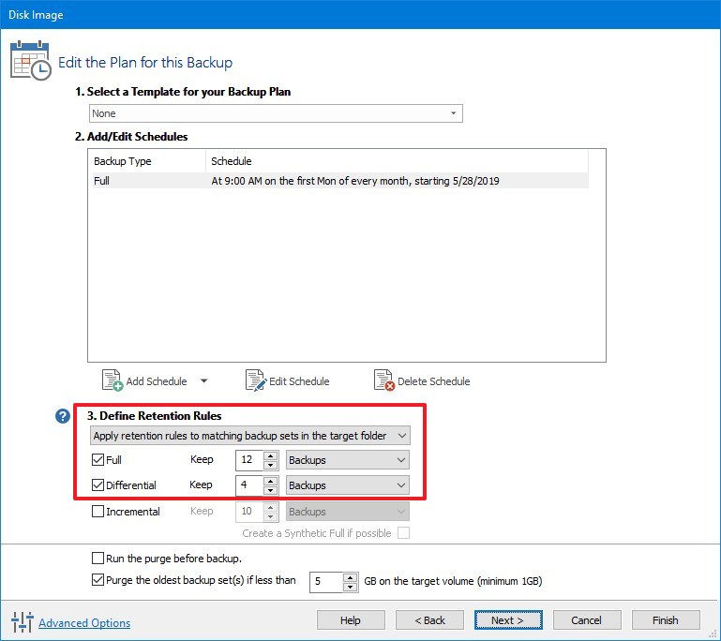Click the Edit Schedule pencil icon
The image size is (721, 641).
click(256, 380)
